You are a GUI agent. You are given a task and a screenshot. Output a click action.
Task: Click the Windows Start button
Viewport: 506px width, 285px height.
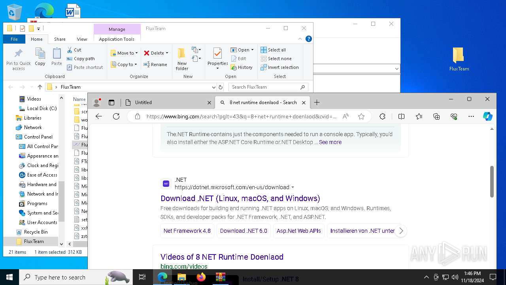pos(9,277)
